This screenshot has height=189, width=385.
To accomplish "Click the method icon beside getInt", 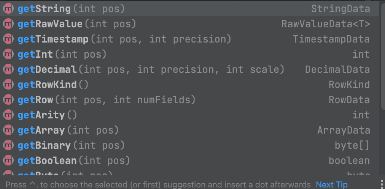I will click(8, 55).
